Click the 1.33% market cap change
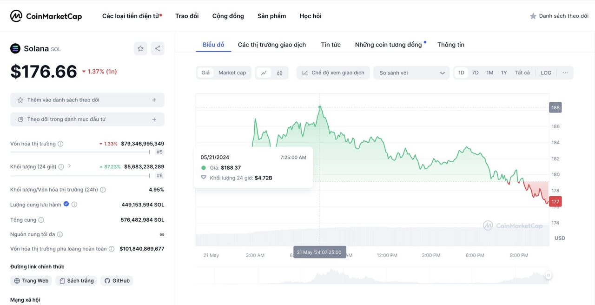 pyautogui.click(x=108, y=144)
